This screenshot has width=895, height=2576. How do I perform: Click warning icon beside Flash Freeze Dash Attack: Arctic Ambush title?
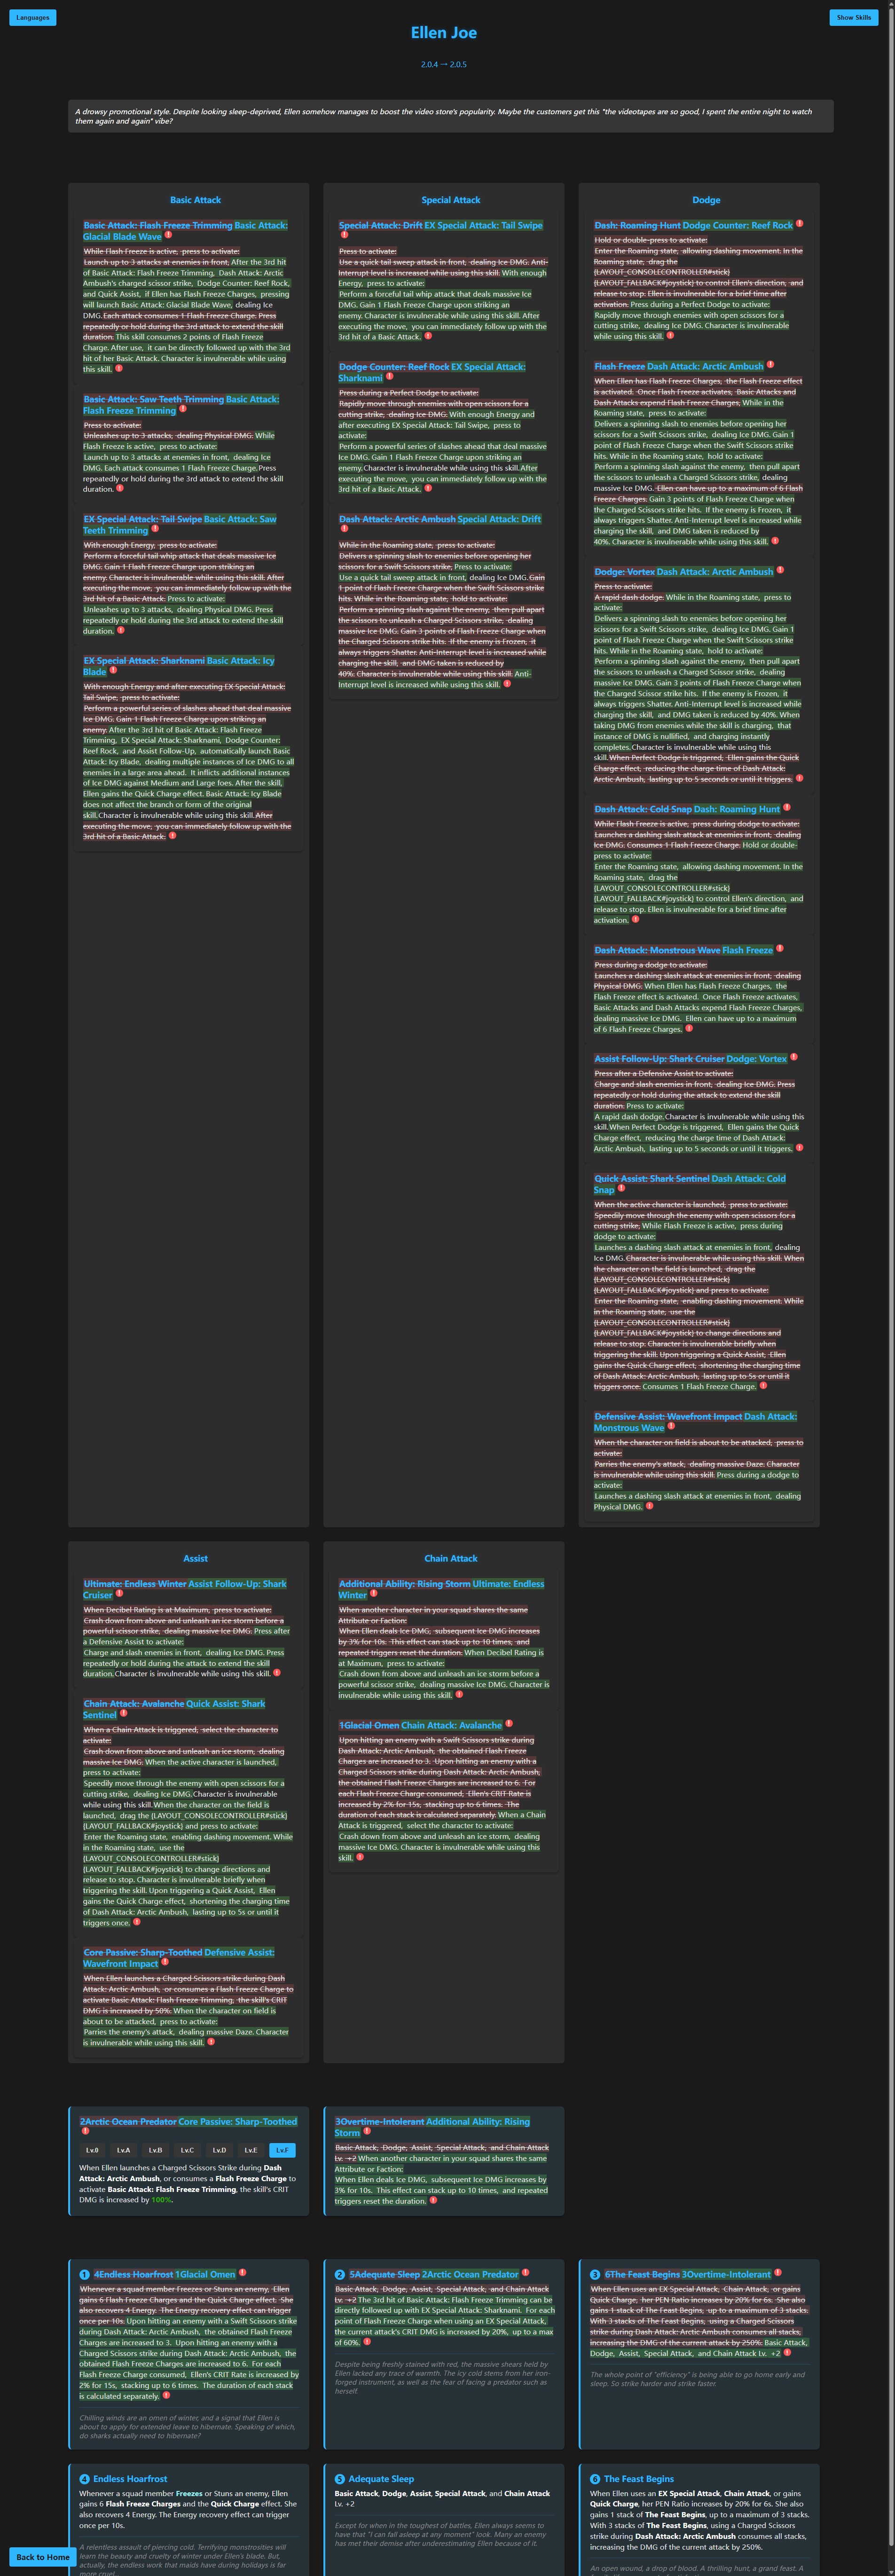click(770, 364)
